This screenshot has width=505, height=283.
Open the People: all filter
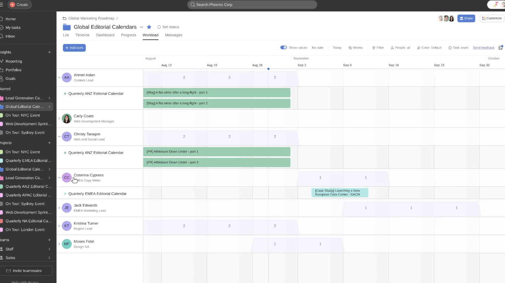tap(400, 48)
